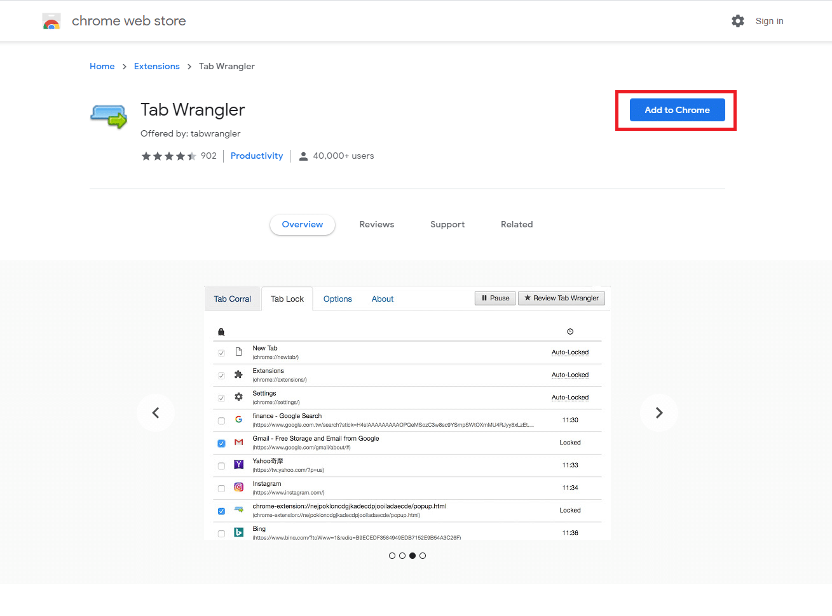Click the Settings row gear icon
Image resolution: width=832 pixels, height=616 pixels.
(239, 397)
